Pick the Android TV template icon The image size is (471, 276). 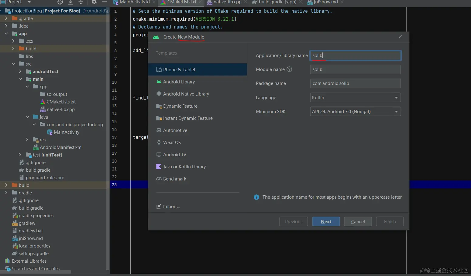pos(159,154)
